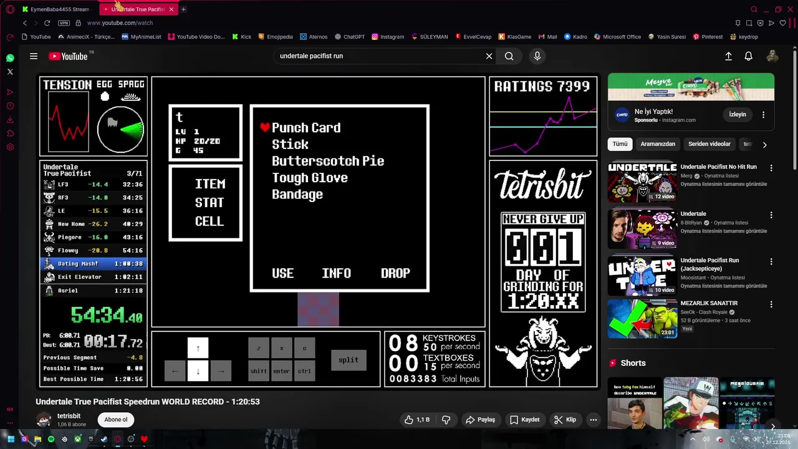
Task: Open the Microsoft Office bookmark
Action: (x=617, y=37)
